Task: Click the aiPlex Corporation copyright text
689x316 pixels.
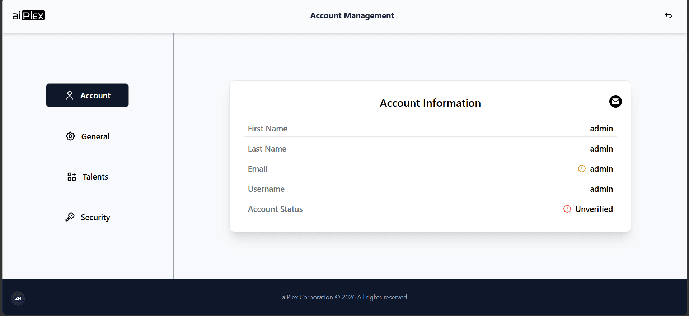Action: [344, 297]
